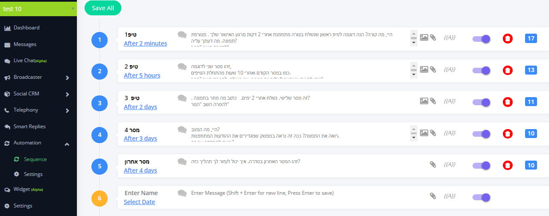Switch off toggle on new message row 6

pos(481,197)
